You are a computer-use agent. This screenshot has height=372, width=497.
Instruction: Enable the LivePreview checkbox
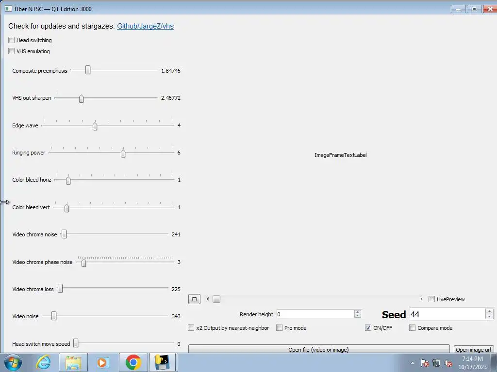(x=431, y=299)
